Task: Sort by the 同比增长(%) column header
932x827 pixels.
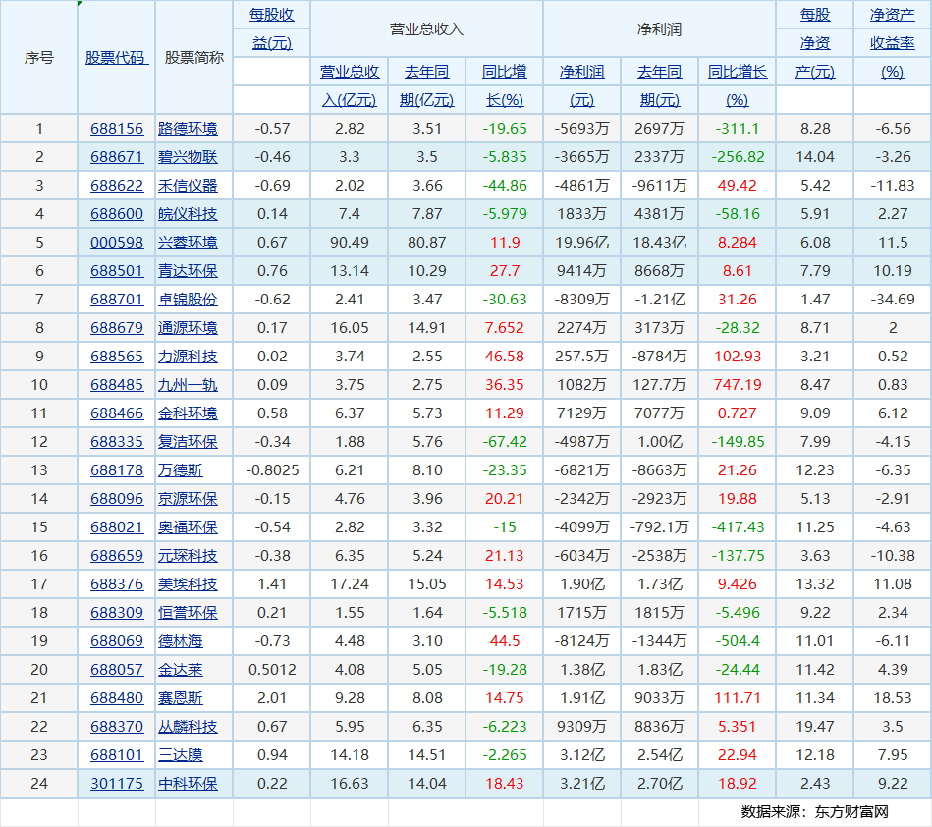Action: click(x=737, y=86)
